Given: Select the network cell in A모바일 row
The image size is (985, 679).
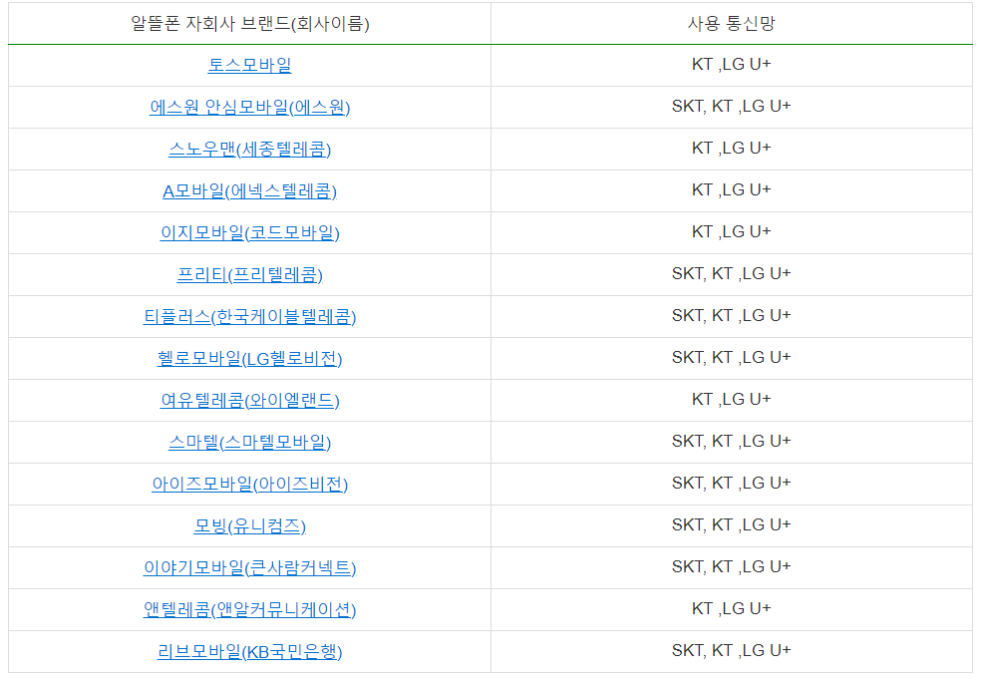Looking at the screenshot, I should pyautogui.click(x=731, y=191).
